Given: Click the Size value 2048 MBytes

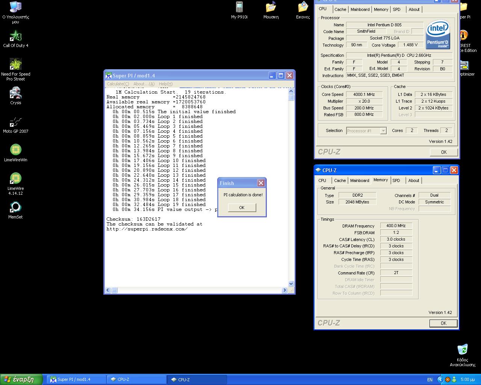Looking at the screenshot, I should pyautogui.click(x=357, y=202).
